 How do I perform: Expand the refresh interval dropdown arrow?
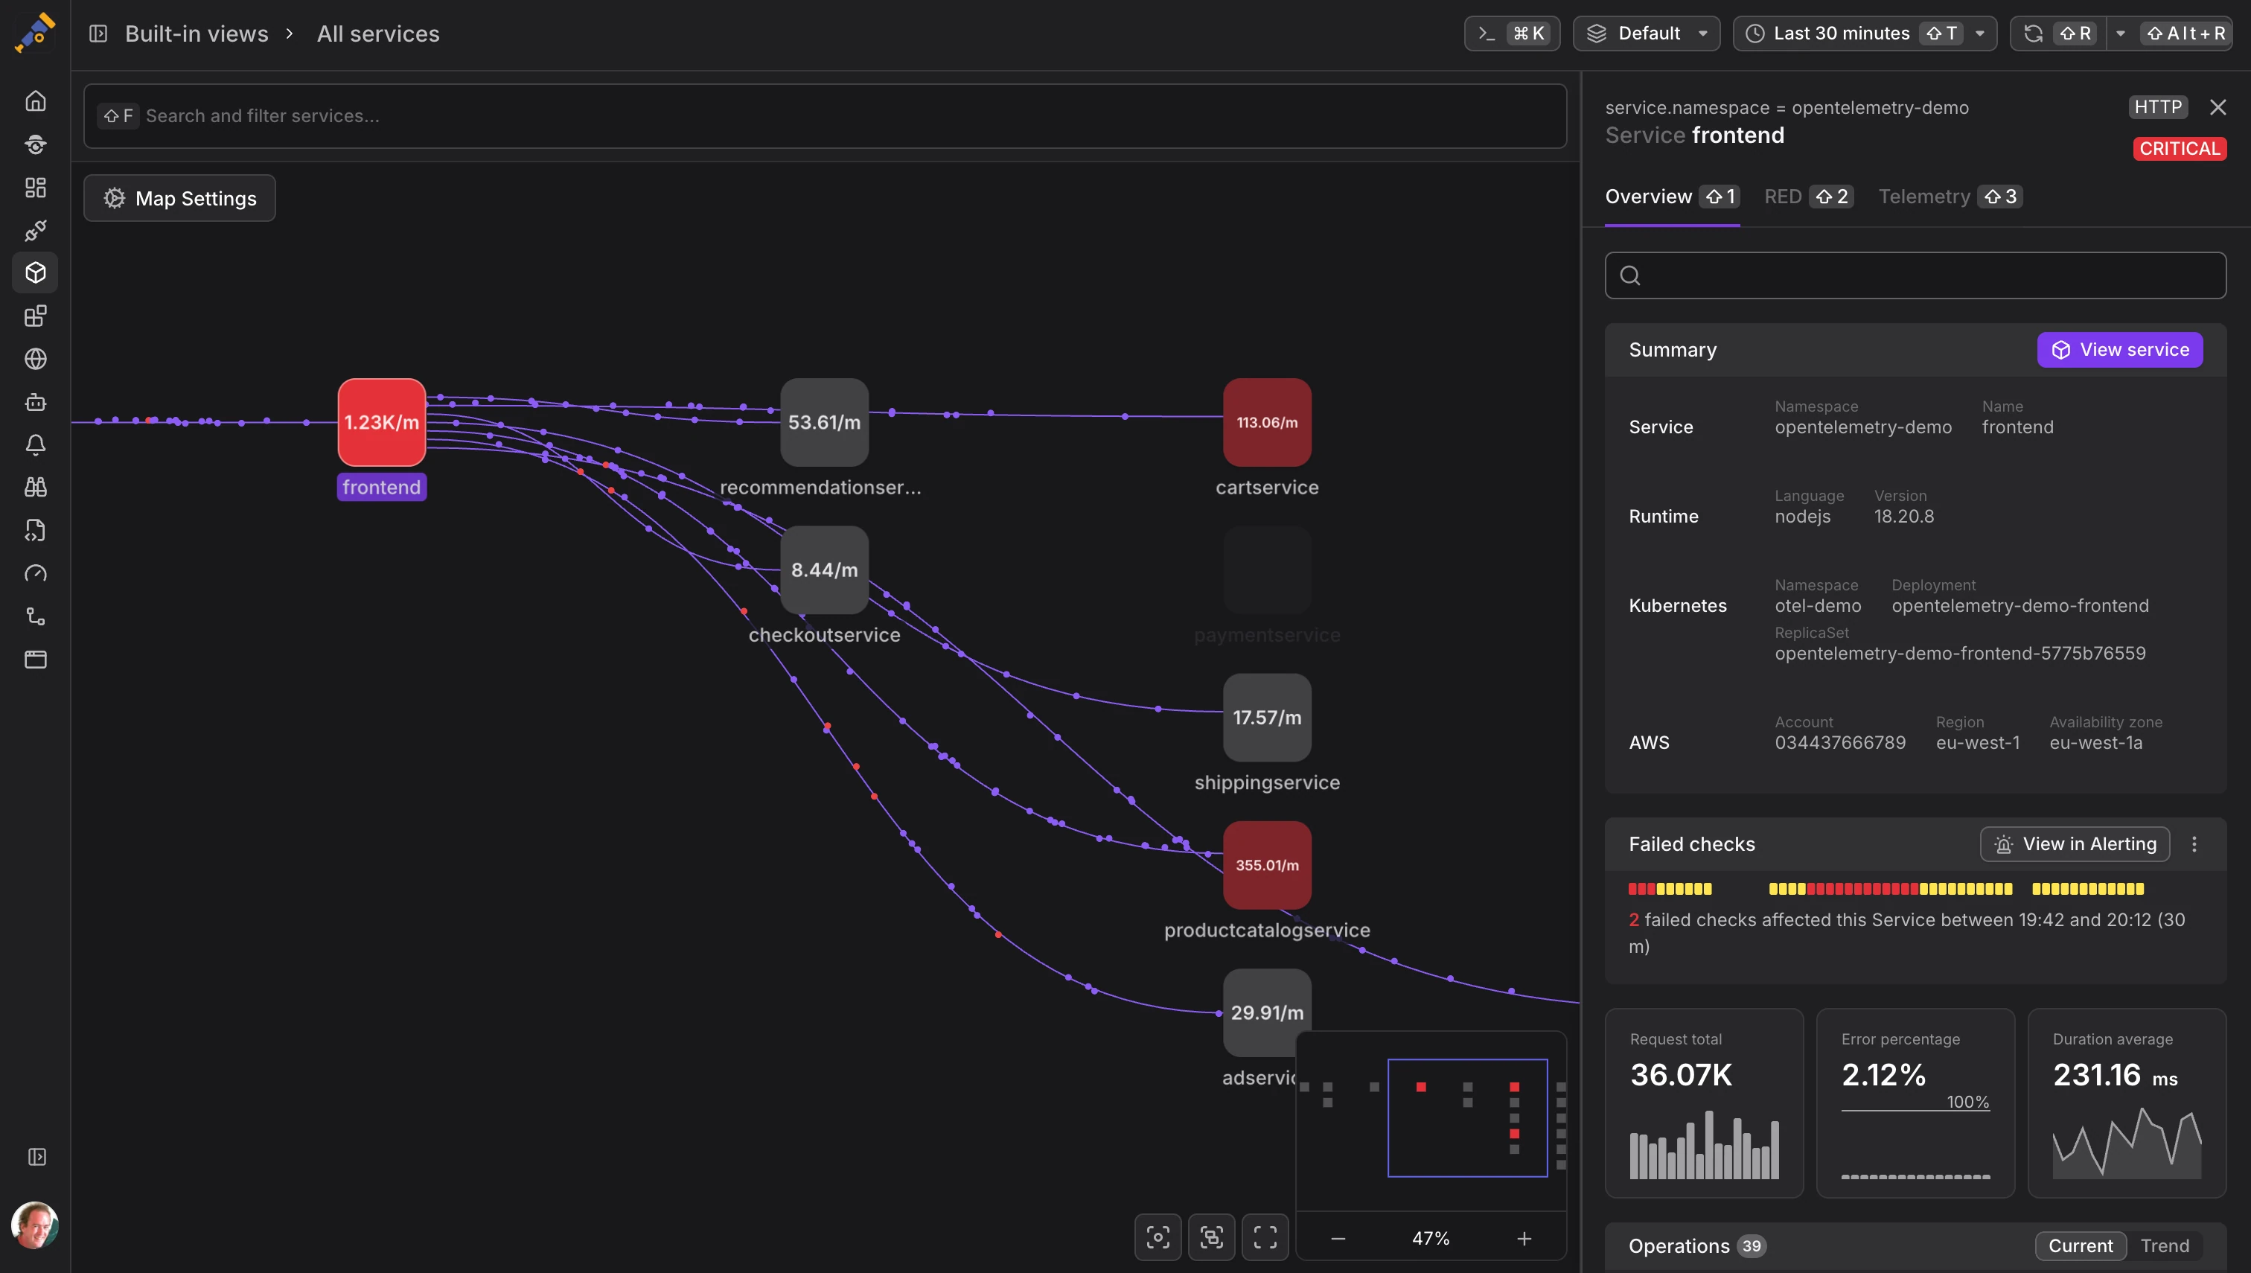tap(2120, 33)
